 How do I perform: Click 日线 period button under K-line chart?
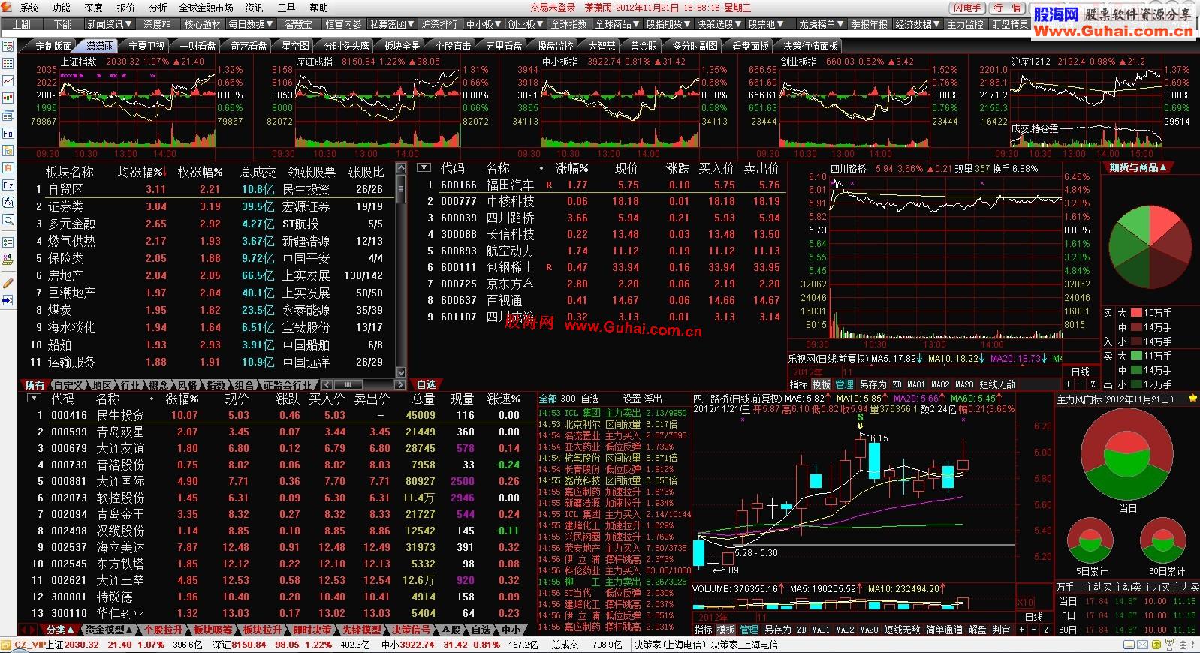pos(1035,618)
